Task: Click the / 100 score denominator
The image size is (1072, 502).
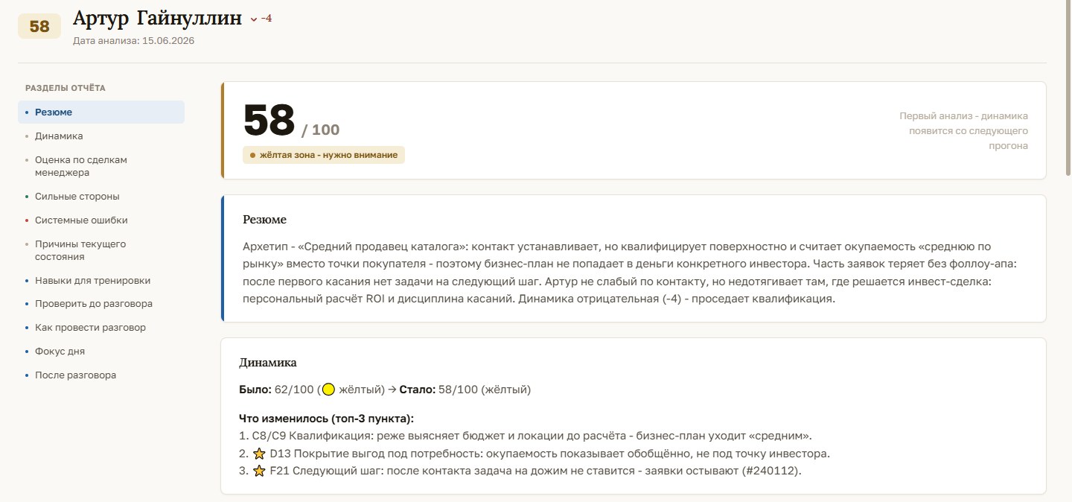Action: pyautogui.click(x=321, y=130)
